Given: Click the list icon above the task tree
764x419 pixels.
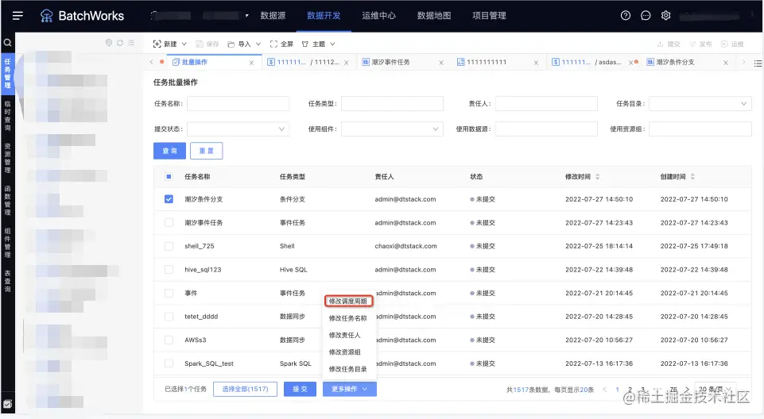Looking at the screenshot, I should (131, 43).
